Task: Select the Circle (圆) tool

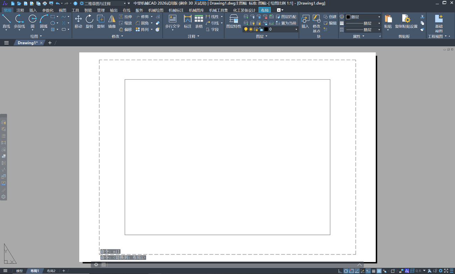Action: coord(32,21)
